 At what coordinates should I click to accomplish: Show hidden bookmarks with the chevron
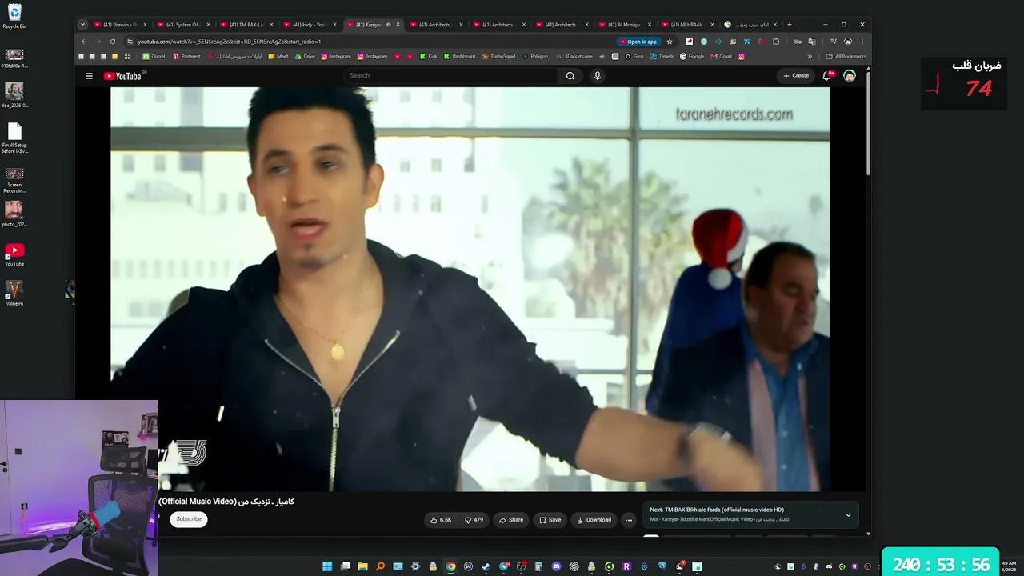[810, 57]
